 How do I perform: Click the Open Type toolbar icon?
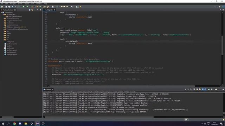[45, 7]
